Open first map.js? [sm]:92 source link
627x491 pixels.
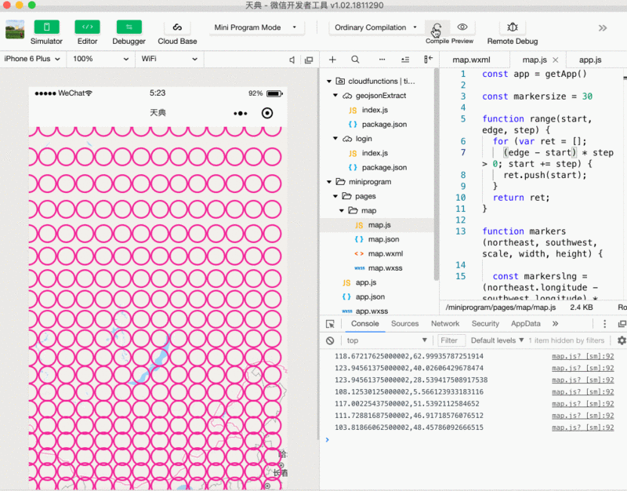coord(582,357)
